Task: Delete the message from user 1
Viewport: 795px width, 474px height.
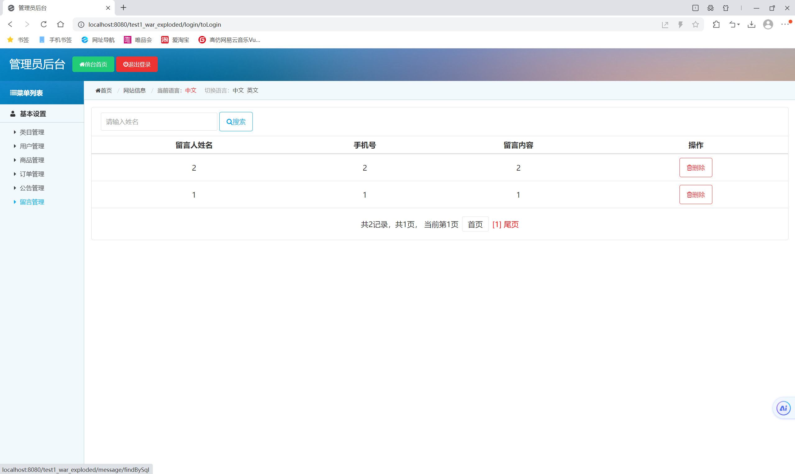Action: 696,195
